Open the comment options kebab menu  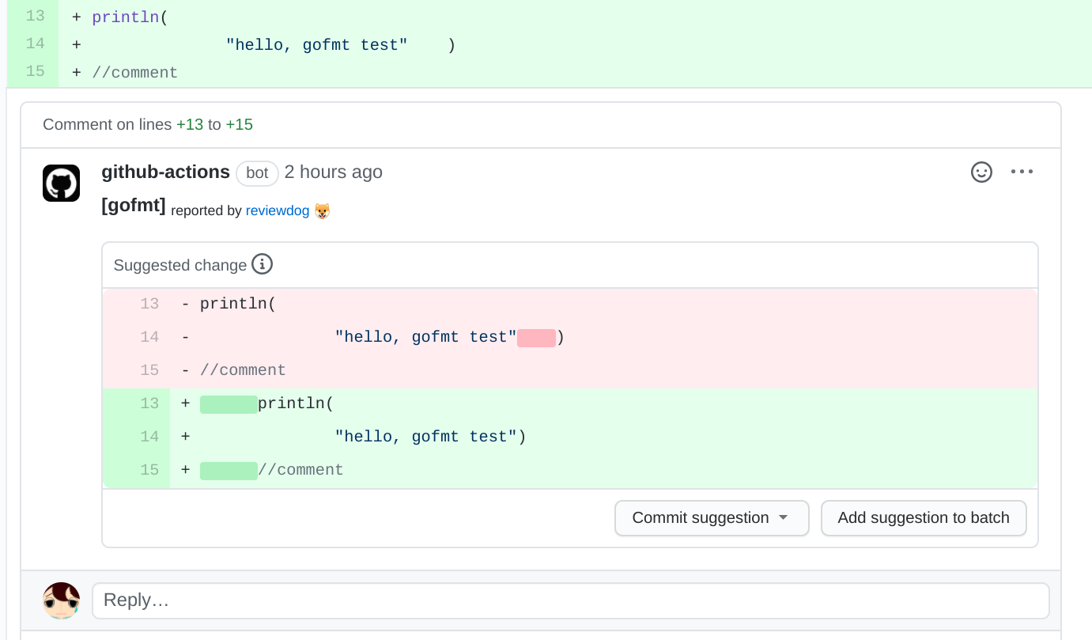coord(1022,171)
